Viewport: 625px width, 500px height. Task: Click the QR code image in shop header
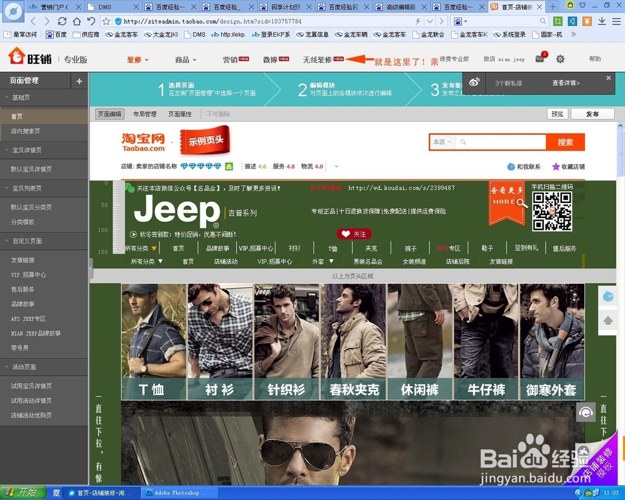click(x=552, y=211)
